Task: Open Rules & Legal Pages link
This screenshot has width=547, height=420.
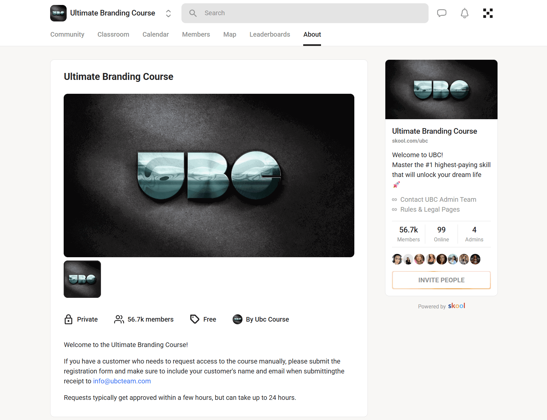Action: 430,209
